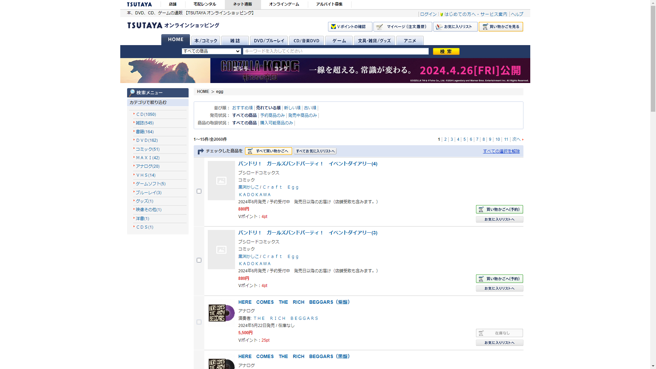The image size is (656, 369).
Task: Filter by CD (1050) category
Action: [x=146, y=114]
